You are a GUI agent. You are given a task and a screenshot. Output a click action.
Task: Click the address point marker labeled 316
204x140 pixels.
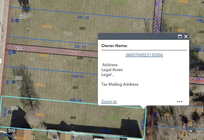pyautogui.click(x=6, y=135)
